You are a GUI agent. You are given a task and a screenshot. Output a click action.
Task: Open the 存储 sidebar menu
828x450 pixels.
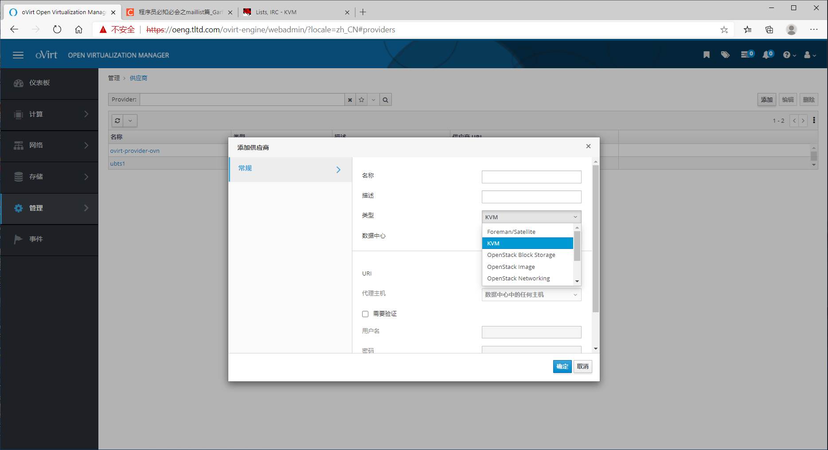(x=49, y=177)
